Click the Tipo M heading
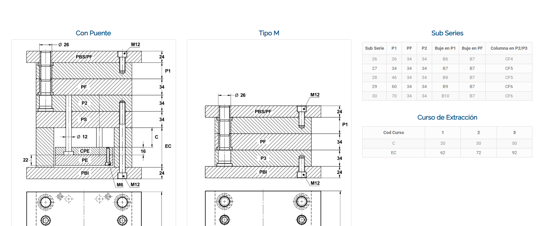The height and width of the screenshot is (226, 554). tap(269, 33)
